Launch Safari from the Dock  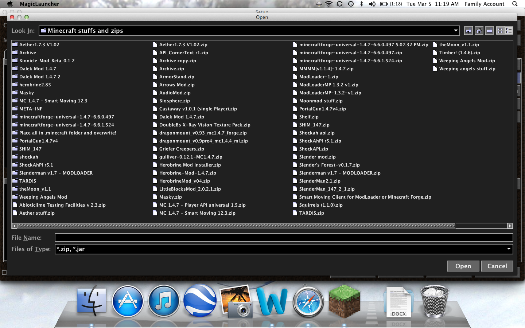pyautogui.click(x=308, y=301)
